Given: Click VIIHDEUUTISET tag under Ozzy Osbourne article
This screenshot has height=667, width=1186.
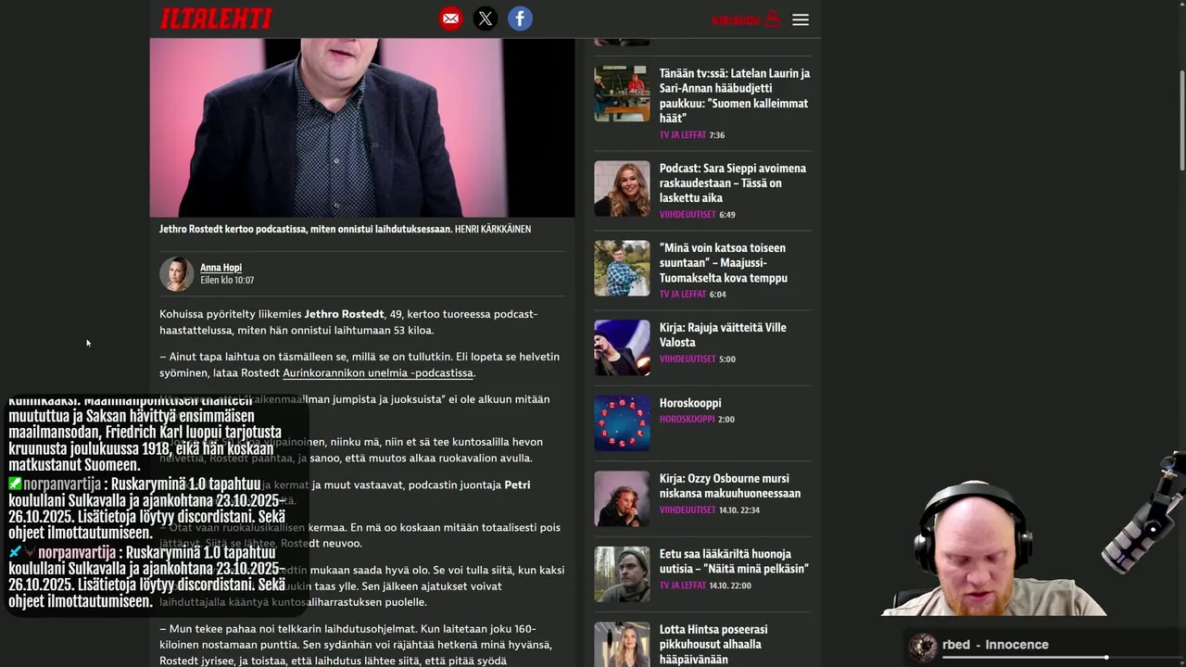Looking at the screenshot, I should (688, 510).
